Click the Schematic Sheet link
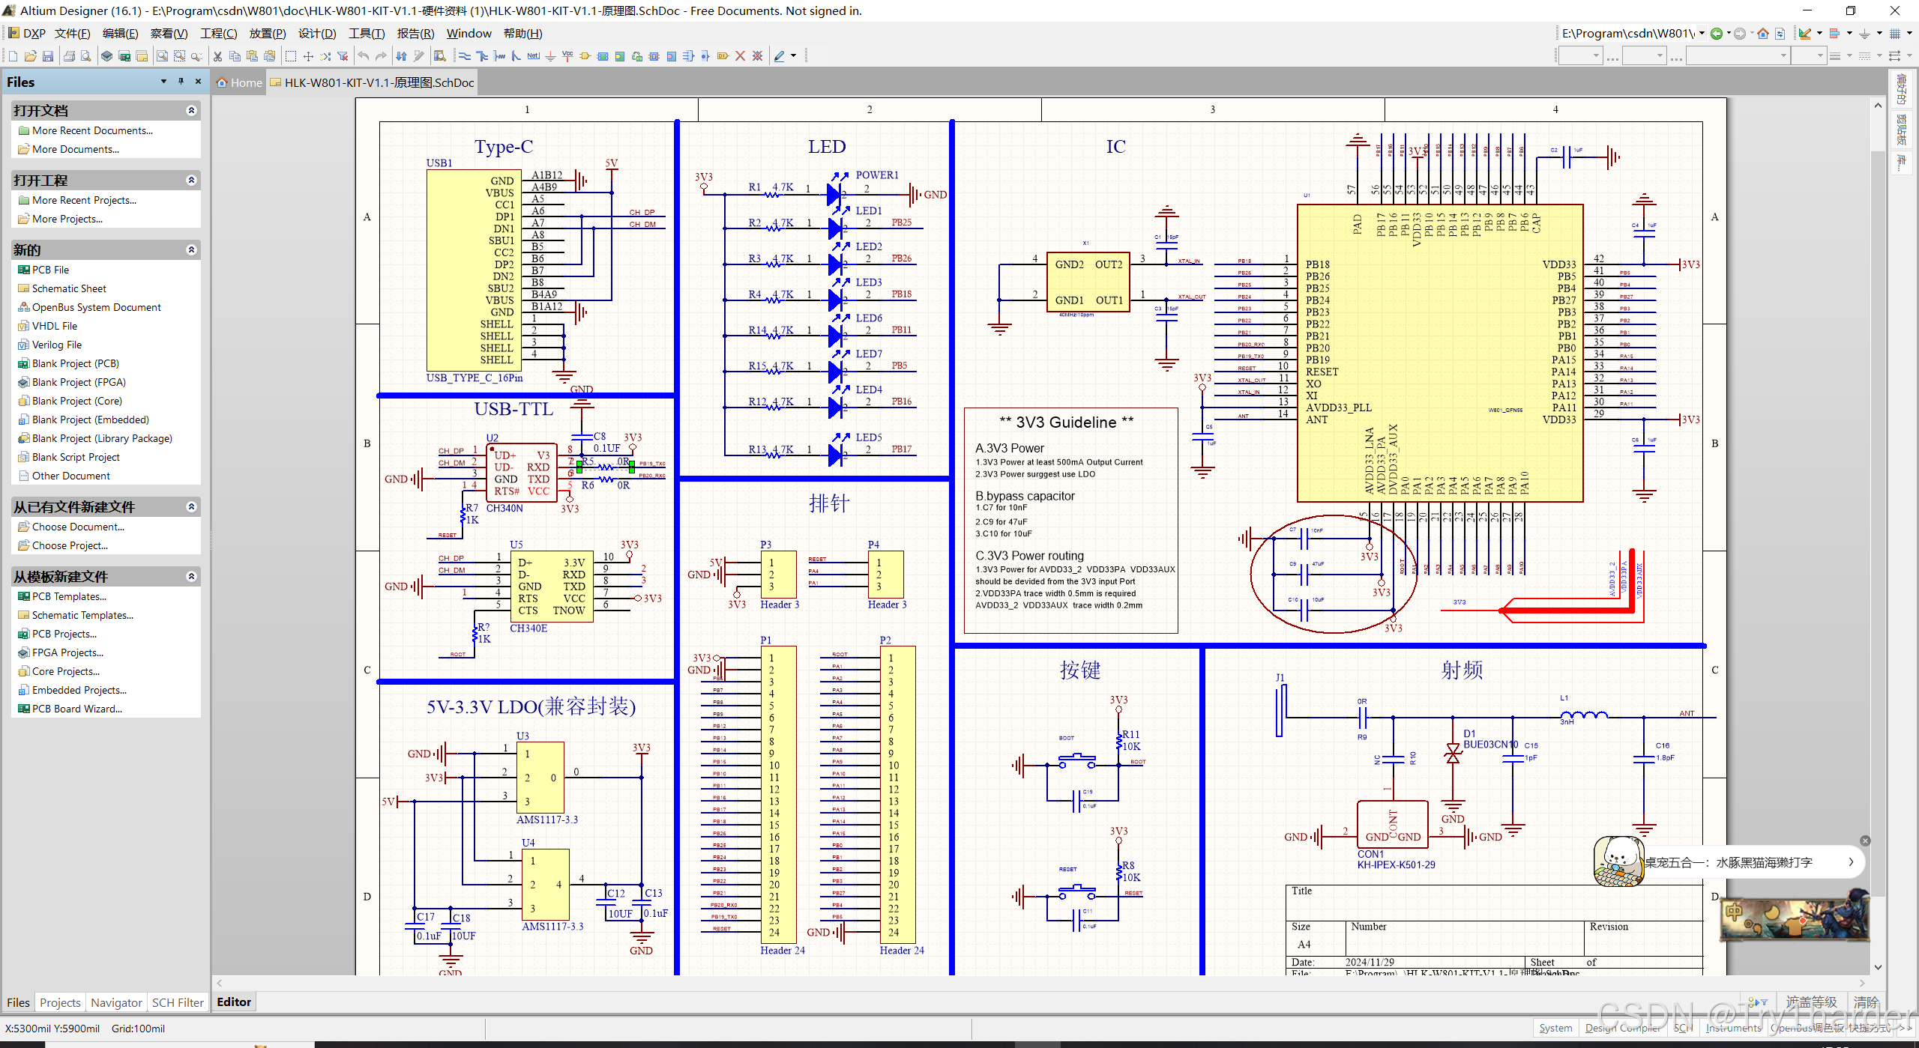 pyautogui.click(x=69, y=288)
